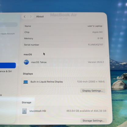Click the user's Laptop name field
127x127 pixels.
click(95, 26)
